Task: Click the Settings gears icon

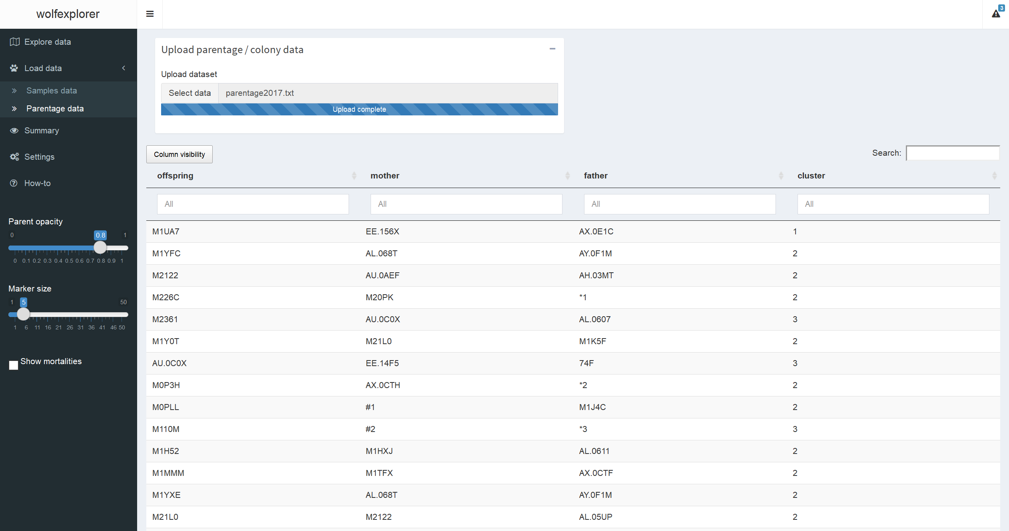Action: pos(14,157)
